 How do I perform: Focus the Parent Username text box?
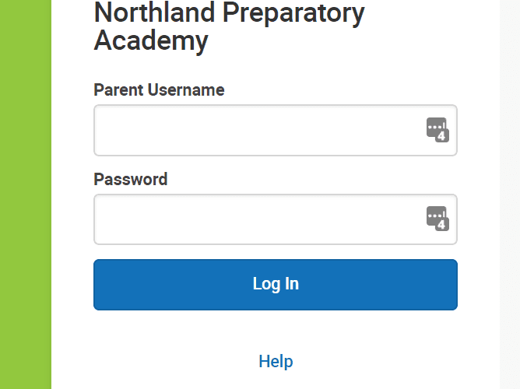(x=276, y=130)
